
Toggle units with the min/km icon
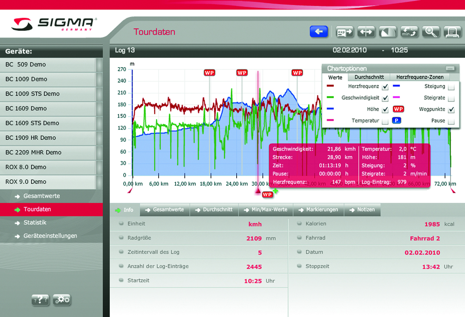[x=409, y=31]
